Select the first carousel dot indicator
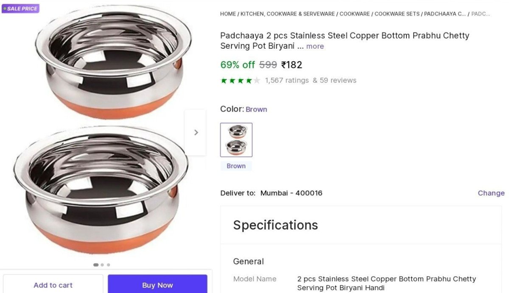The width and height of the screenshot is (509, 293). pos(96,265)
